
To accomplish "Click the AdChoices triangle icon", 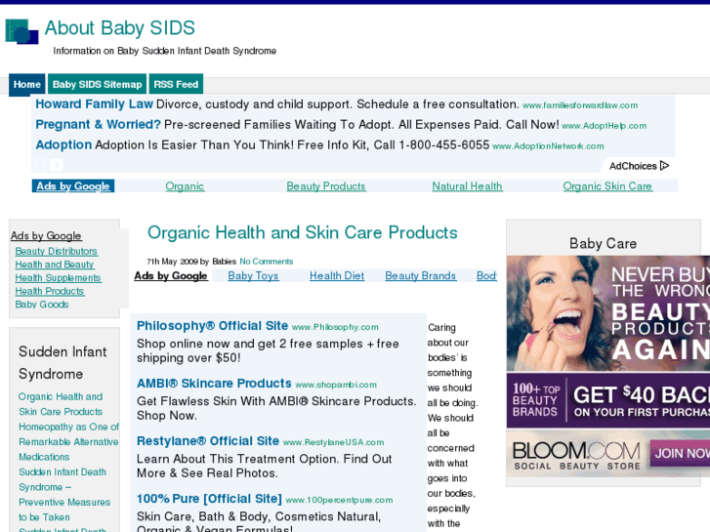I will coord(664,166).
